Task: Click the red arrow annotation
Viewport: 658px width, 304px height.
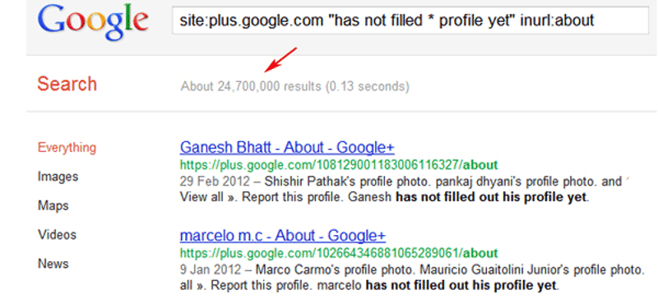Action: pos(282,59)
